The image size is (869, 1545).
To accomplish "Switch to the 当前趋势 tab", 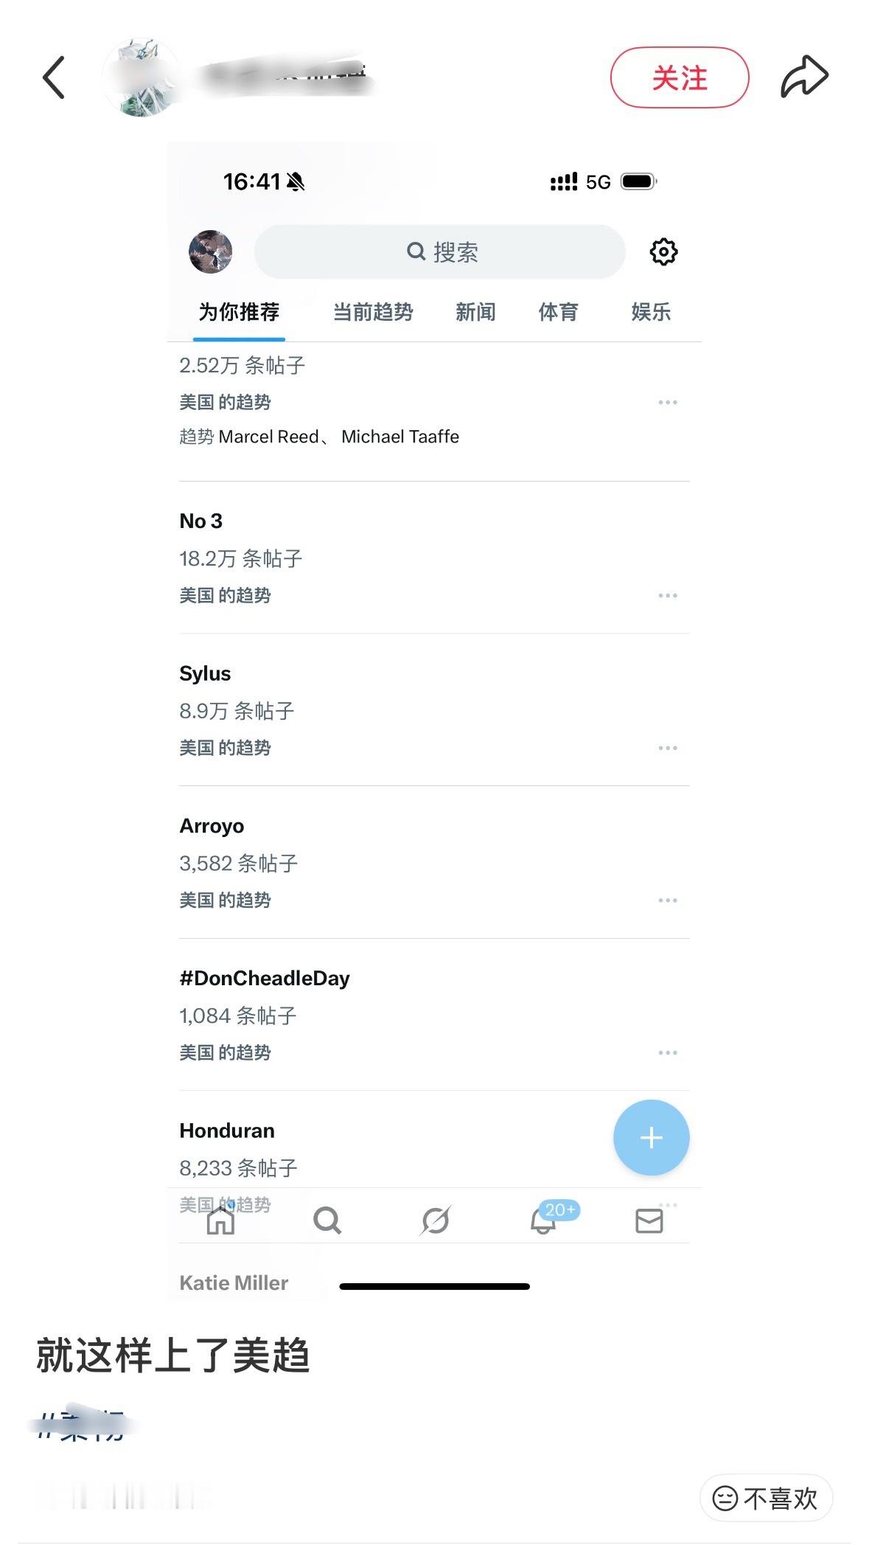I will (373, 312).
